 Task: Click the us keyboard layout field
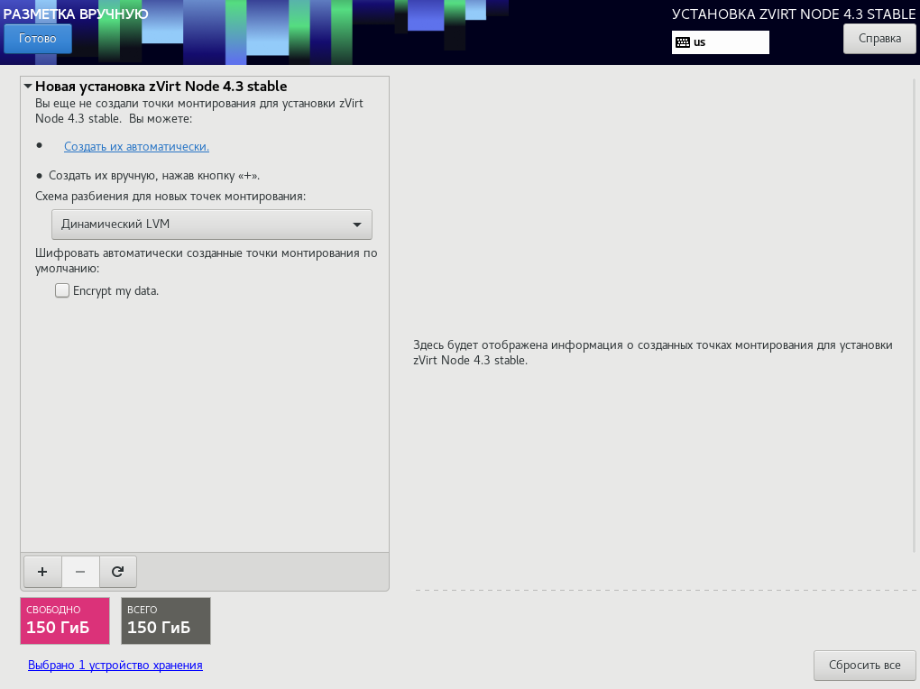point(720,42)
